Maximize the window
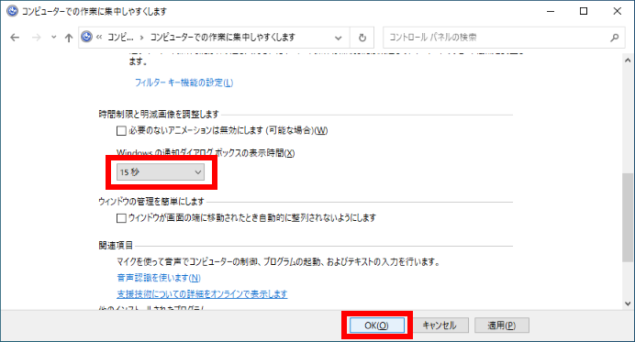 pos(584,11)
